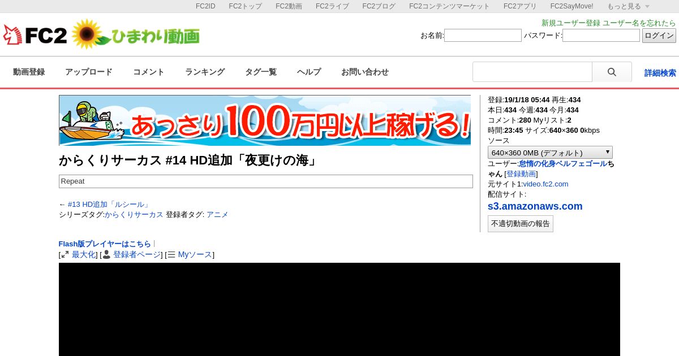Click 登録者ページ link

[x=137, y=255]
